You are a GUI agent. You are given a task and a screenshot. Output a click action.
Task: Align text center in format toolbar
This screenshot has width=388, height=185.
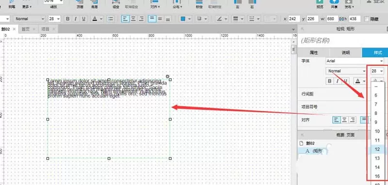pos(133,19)
